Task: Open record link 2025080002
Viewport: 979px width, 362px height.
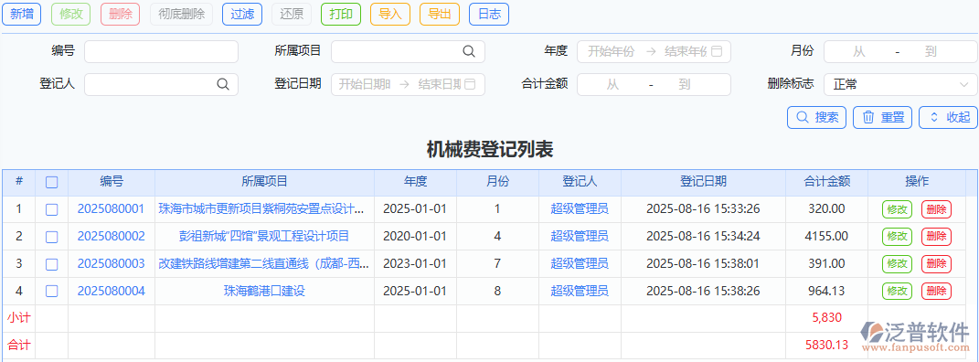Action: click(x=112, y=237)
